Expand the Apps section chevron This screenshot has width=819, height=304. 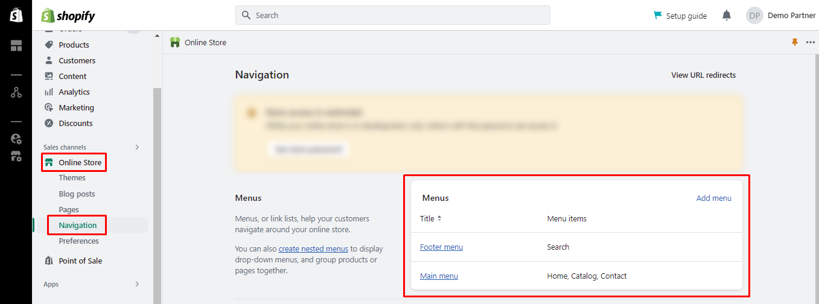137,284
